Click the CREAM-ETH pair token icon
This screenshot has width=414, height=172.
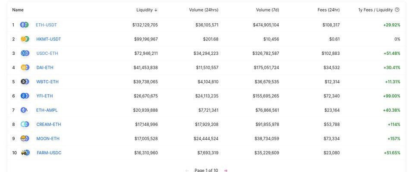(25, 124)
